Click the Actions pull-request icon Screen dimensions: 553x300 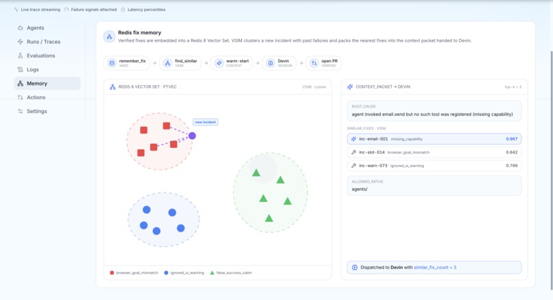click(x=20, y=97)
